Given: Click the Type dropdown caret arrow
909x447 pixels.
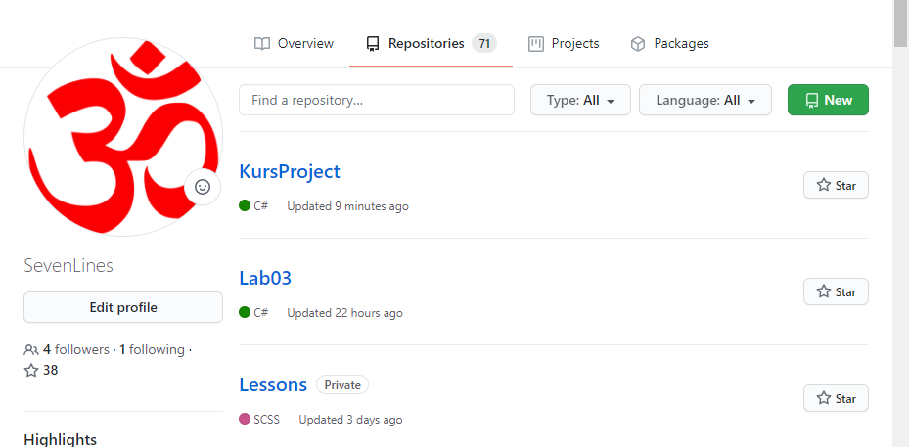Looking at the screenshot, I should 611,101.
